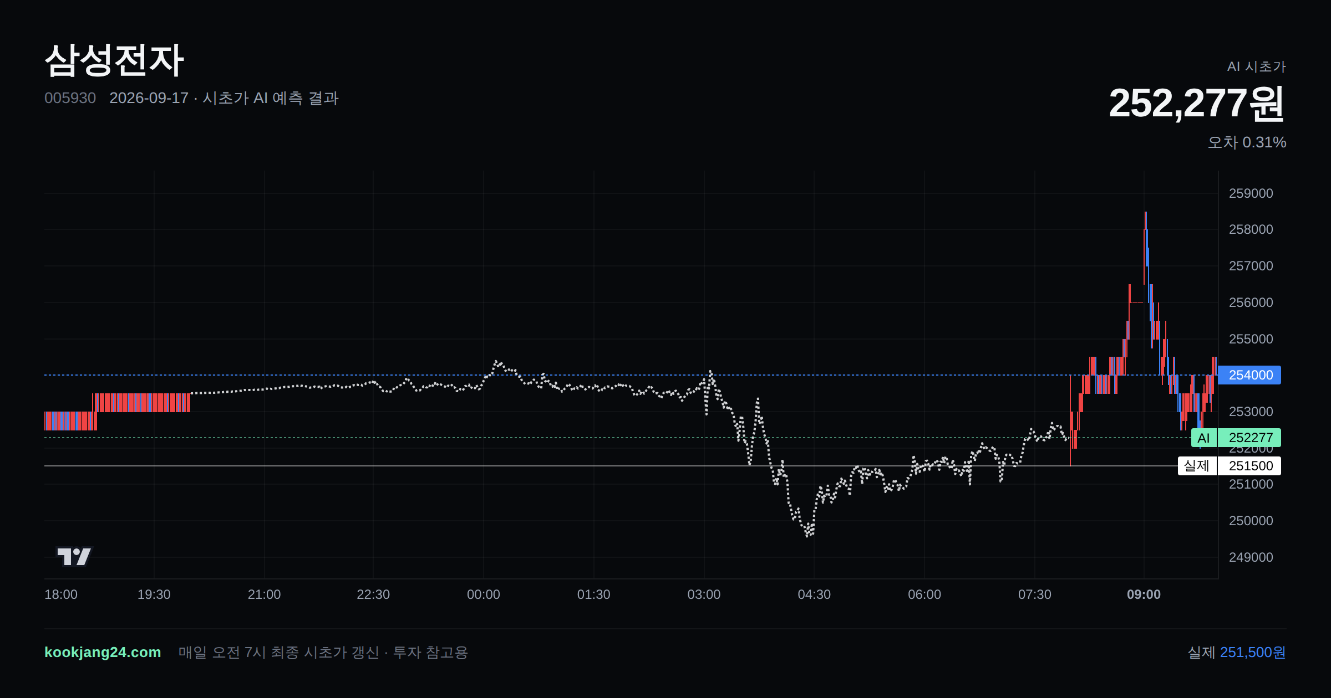Image resolution: width=1331 pixels, height=698 pixels.
Task: Click the 256000 price axis label
Action: point(1251,302)
